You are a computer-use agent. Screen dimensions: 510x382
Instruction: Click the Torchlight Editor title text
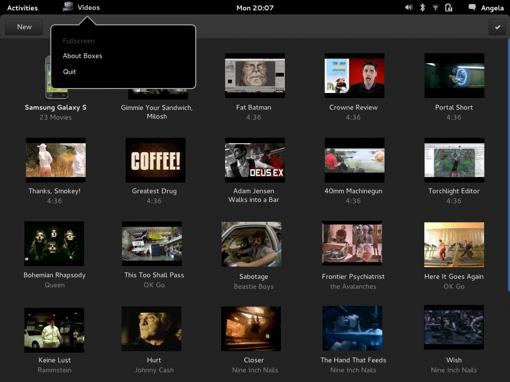coord(454,191)
